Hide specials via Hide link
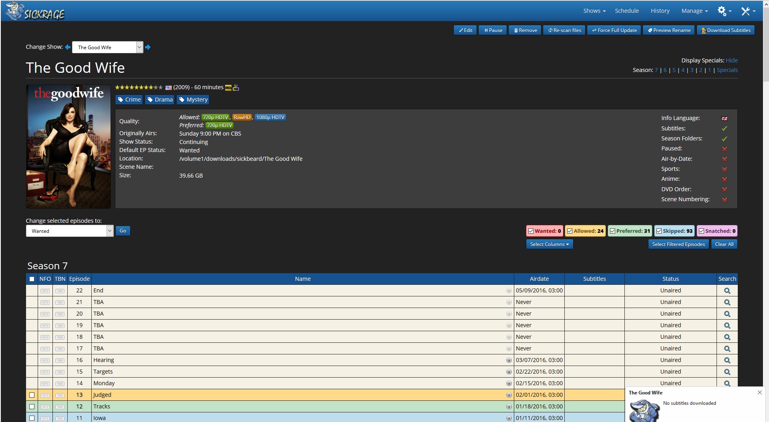769x422 pixels. tap(731, 60)
